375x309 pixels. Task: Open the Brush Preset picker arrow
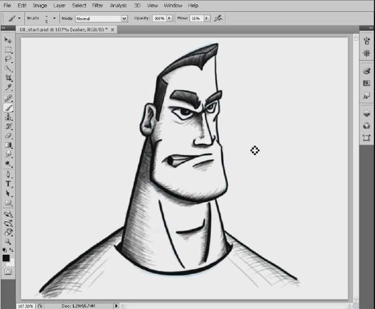point(54,18)
